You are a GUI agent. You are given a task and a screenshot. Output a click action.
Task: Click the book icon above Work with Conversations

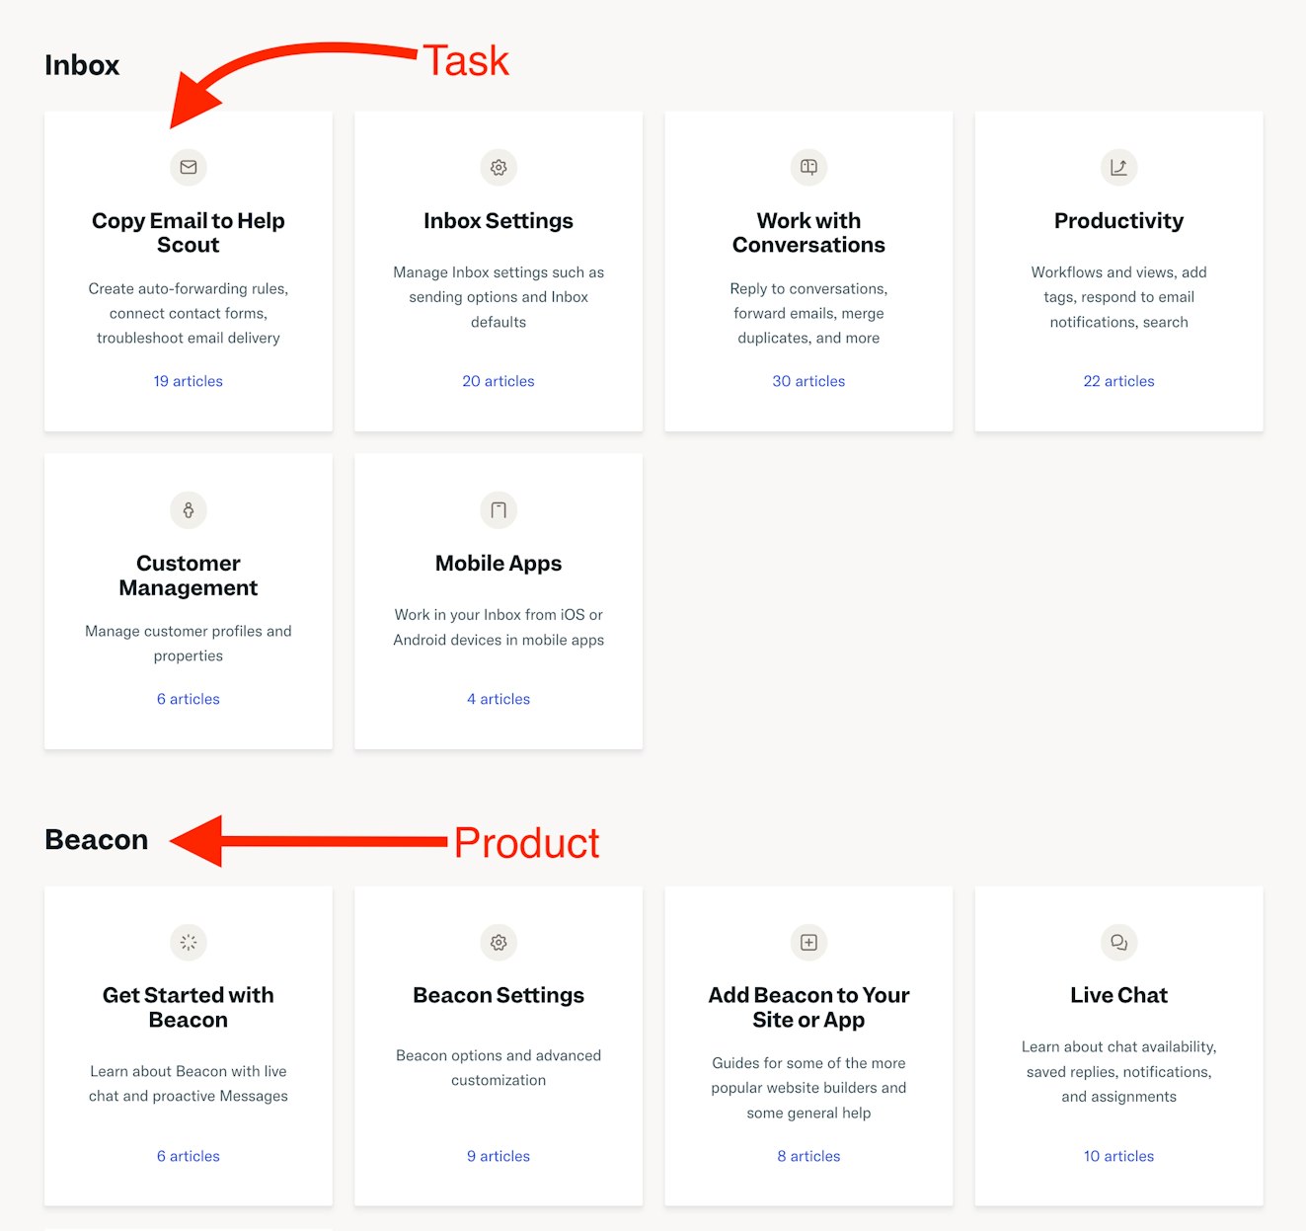click(808, 168)
